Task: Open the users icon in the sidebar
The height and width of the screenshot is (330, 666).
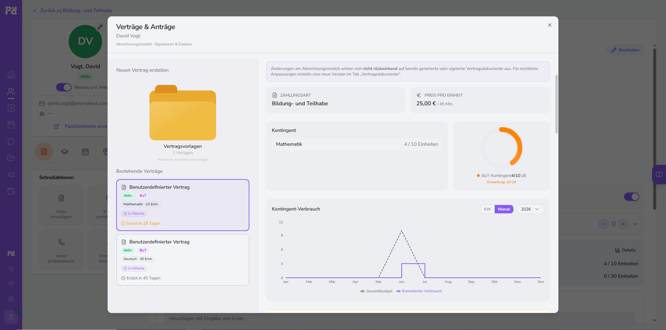Action: pos(11,91)
